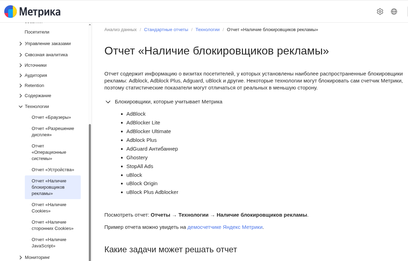Open settings via the gear icon

coord(380,12)
